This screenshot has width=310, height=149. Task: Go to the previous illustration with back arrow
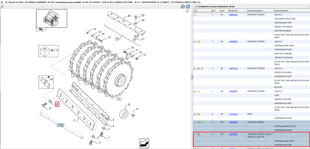click(183, 6)
